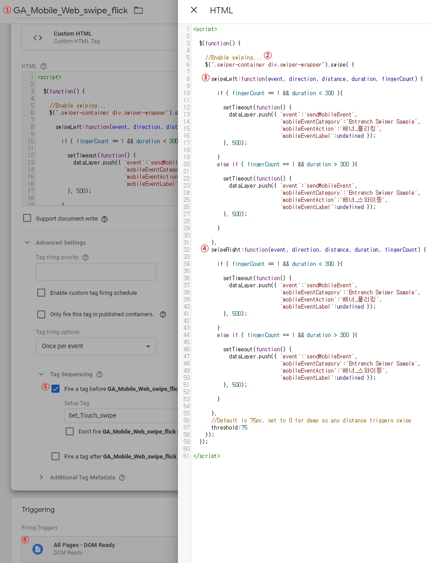Click the //Enable swiping comment line in the editor
This screenshot has height=563, width=430.
[x=233, y=57]
